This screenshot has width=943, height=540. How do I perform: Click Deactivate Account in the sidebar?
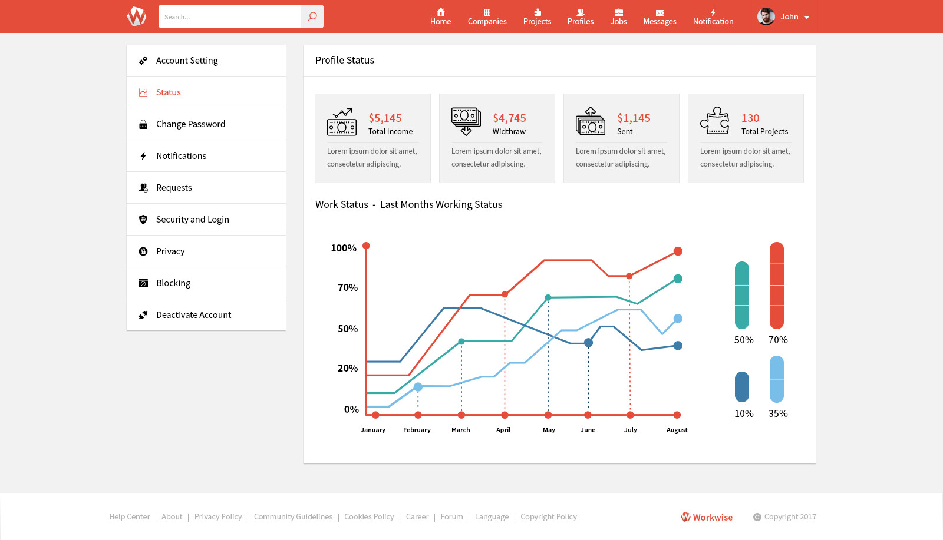pyautogui.click(x=193, y=314)
